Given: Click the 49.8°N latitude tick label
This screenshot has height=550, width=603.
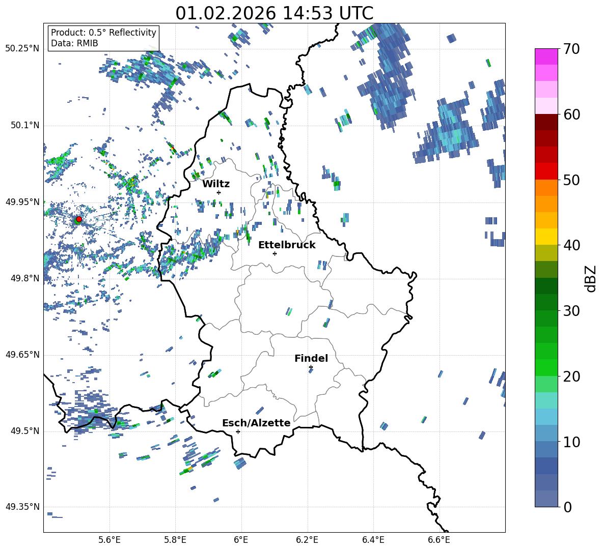Looking at the screenshot, I should pyautogui.click(x=22, y=278).
